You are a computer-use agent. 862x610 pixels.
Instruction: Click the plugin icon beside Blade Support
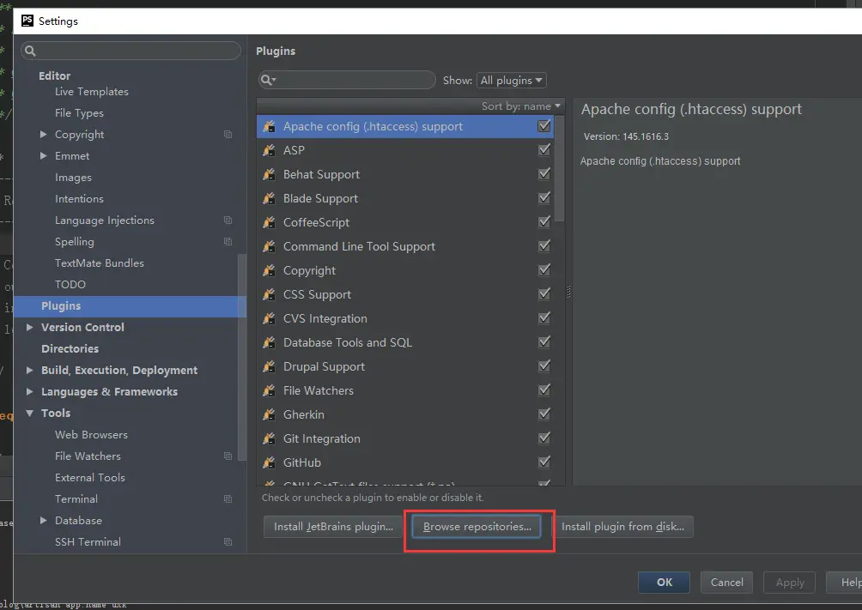tap(269, 198)
